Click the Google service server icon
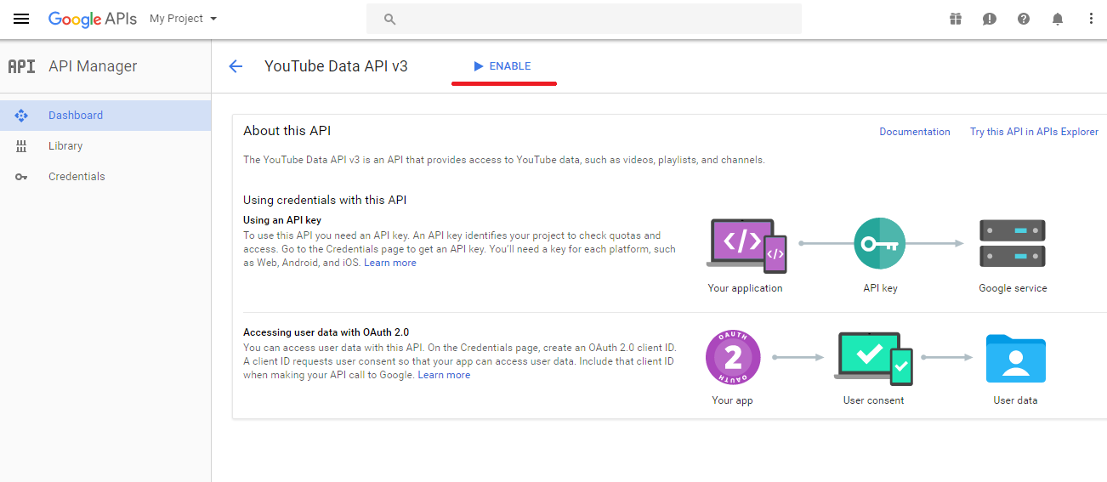Image resolution: width=1107 pixels, height=482 pixels. click(x=1013, y=243)
